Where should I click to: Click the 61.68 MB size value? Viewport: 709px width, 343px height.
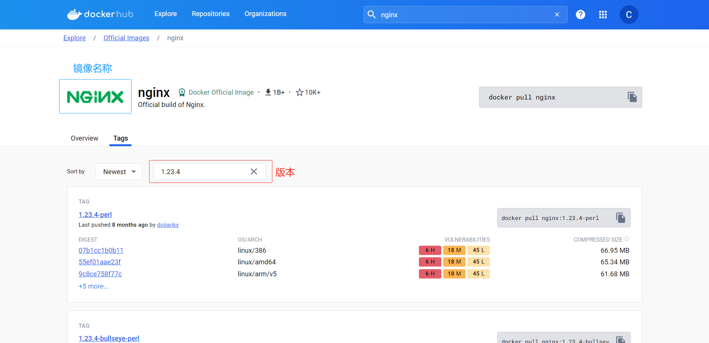pos(615,274)
